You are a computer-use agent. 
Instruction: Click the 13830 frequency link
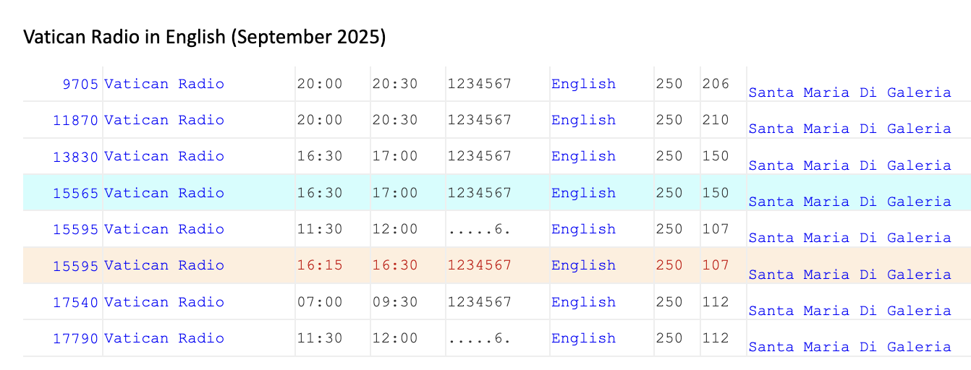(75, 156)
